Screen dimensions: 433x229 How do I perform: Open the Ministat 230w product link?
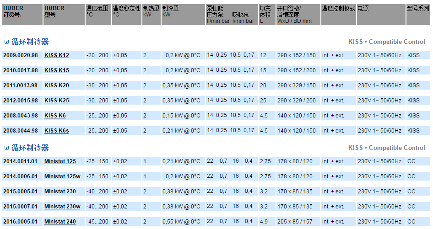(62, 207)
